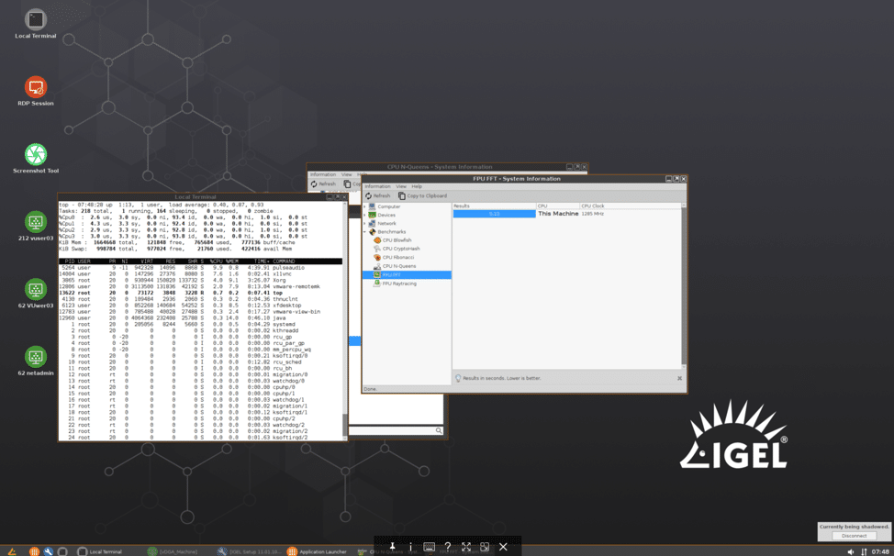This screenshot has width=894, height=556.
Task: Click Copy to Clipboard in FPU FFT window
Action: 422,196
